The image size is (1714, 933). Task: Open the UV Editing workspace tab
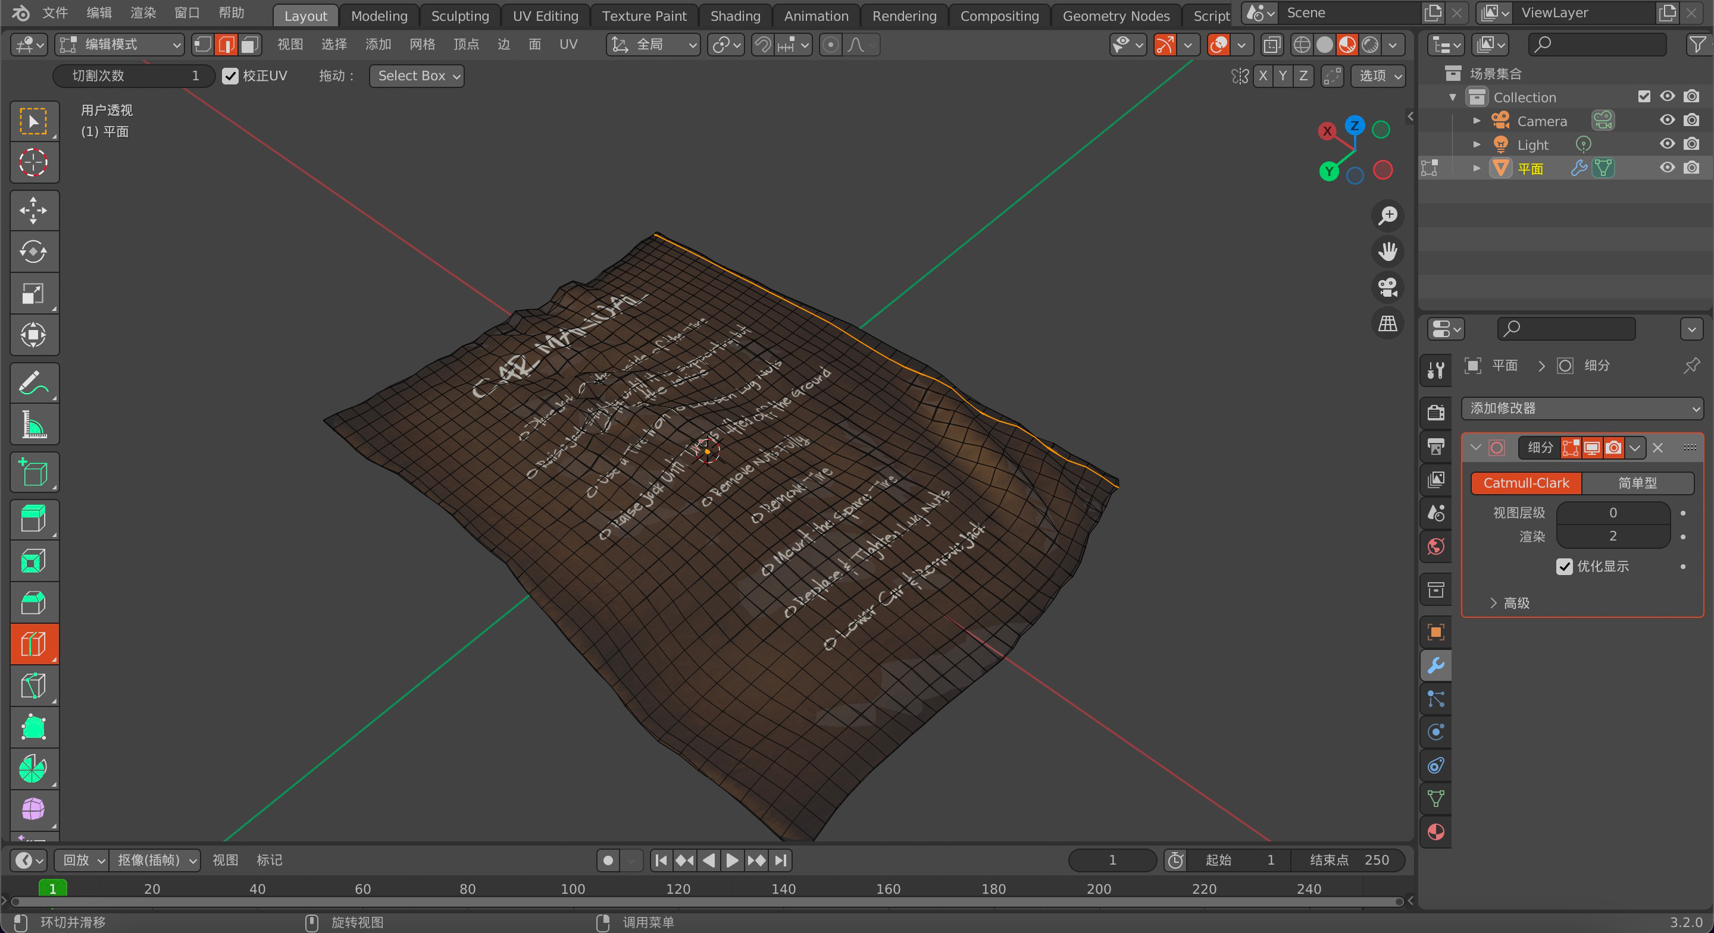[546, 16]
